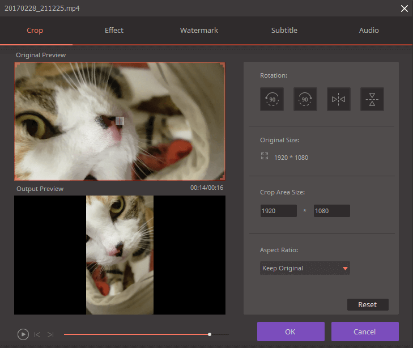Rotate video 90 degrees counterclockwise
This screenshot has height=348, width=413.
coord(272,99)
